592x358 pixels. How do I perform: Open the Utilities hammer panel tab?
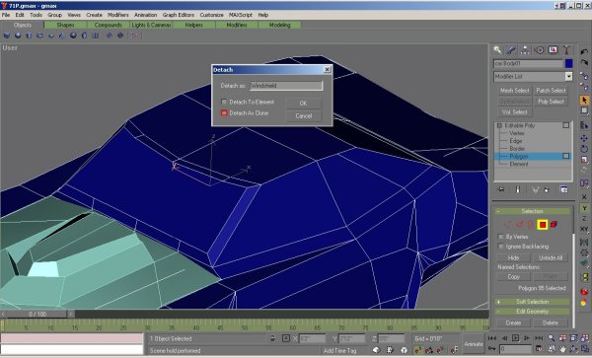click(566, 49)
